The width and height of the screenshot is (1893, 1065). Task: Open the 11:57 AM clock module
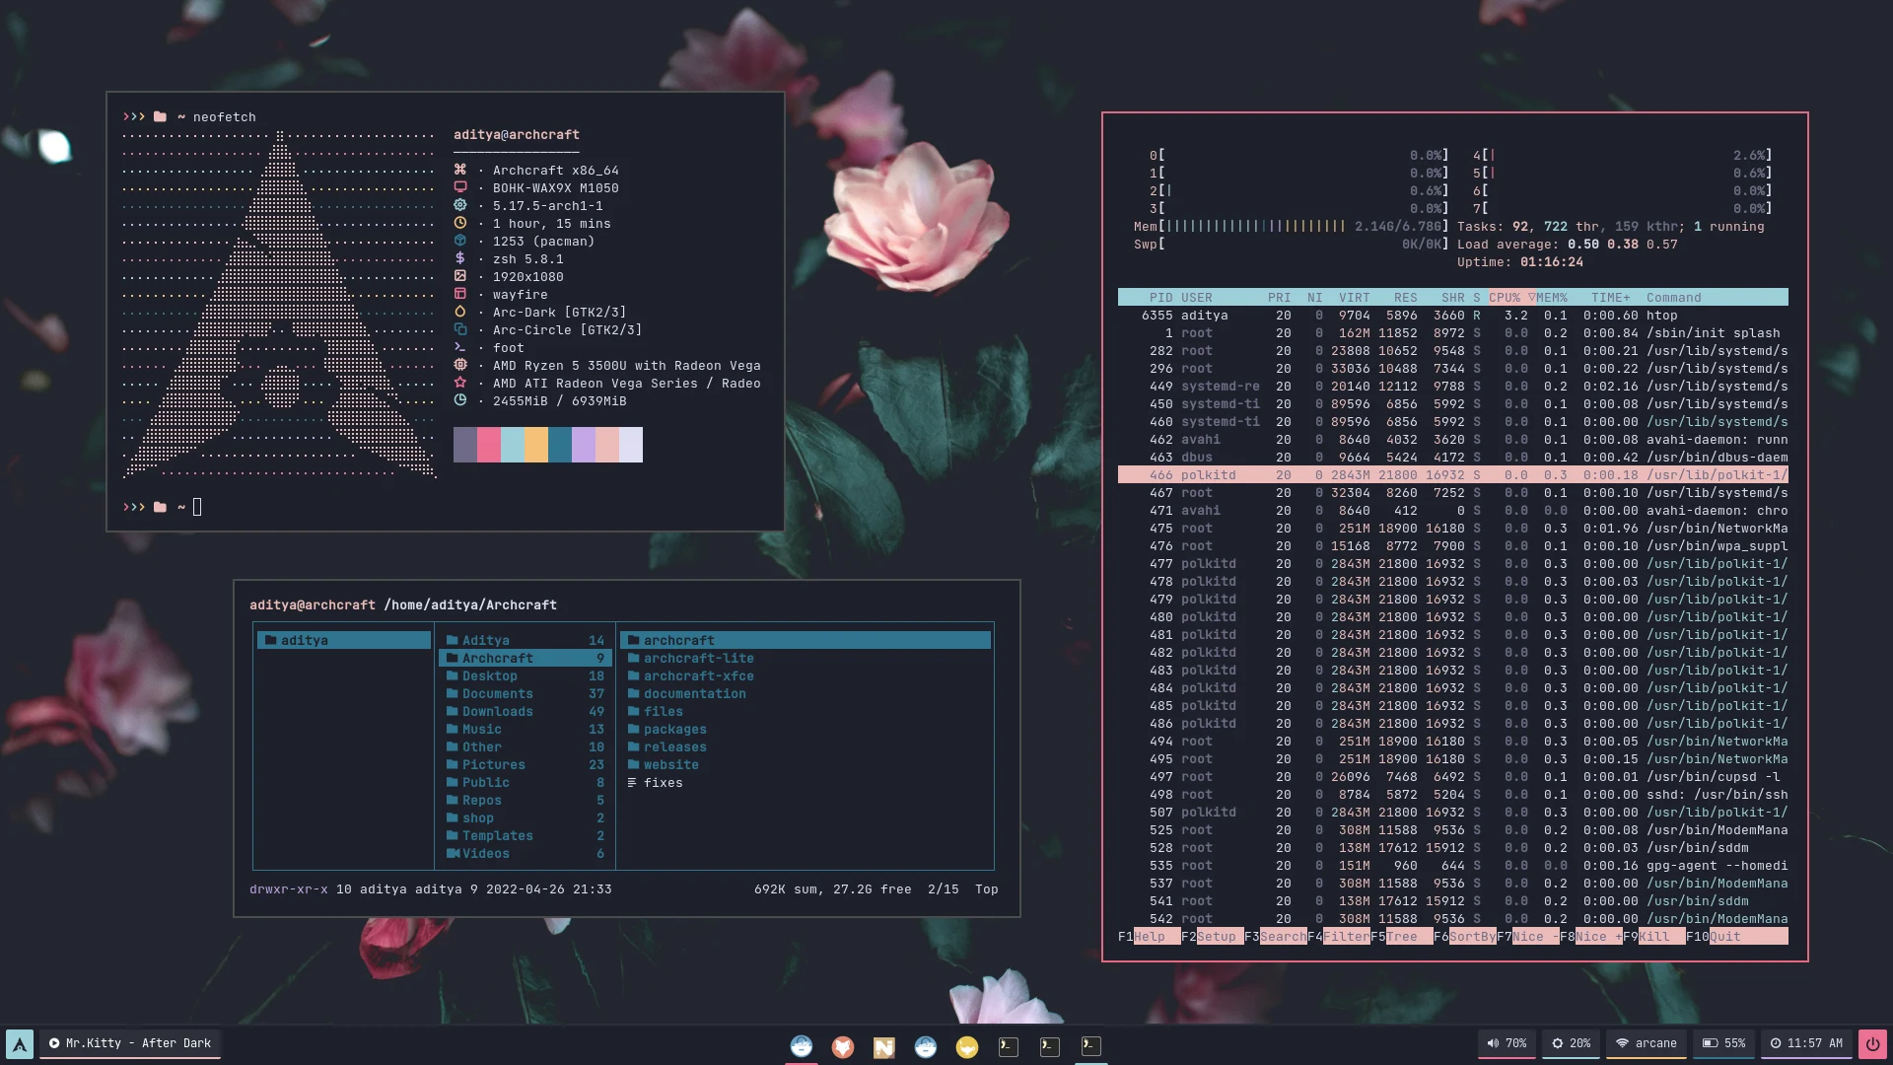[1806, 1043]
